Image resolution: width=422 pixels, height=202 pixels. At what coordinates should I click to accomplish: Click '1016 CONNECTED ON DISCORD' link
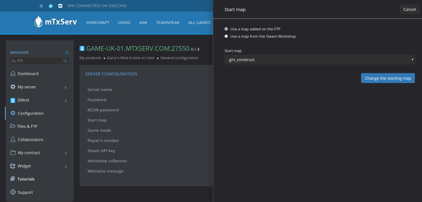(97, 6)
